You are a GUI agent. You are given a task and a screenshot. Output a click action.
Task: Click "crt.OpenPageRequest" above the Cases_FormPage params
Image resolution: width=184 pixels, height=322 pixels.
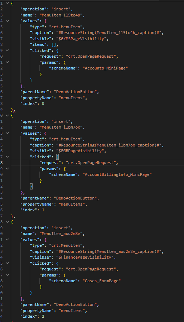point(91,269)
